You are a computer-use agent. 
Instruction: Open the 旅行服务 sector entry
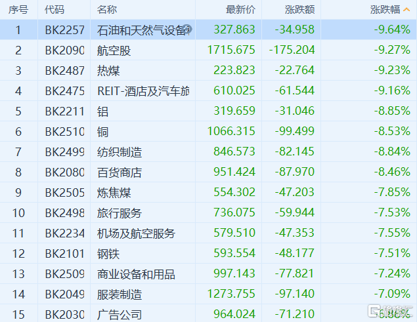(119, 213)
